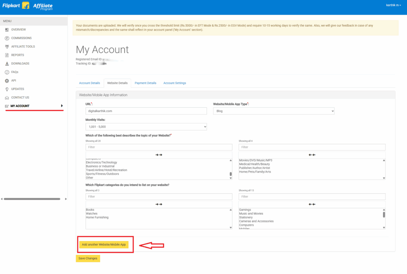Viewport: 407px width, 274px height.
Task: Click Add another Website/Mobile App button
Action: 104,245
